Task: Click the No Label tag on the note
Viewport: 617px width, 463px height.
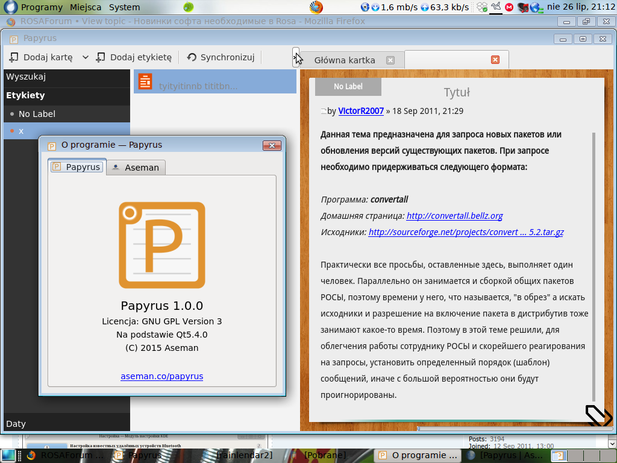Action: [x=348, y=87]
